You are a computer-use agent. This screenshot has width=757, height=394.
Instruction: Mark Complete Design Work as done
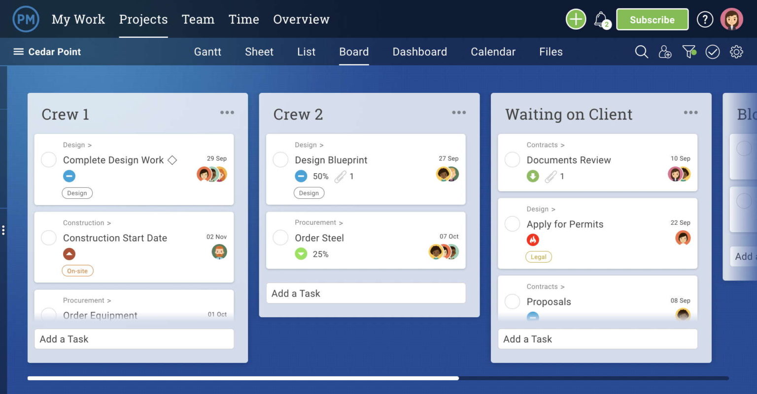[x=48, y=159]
